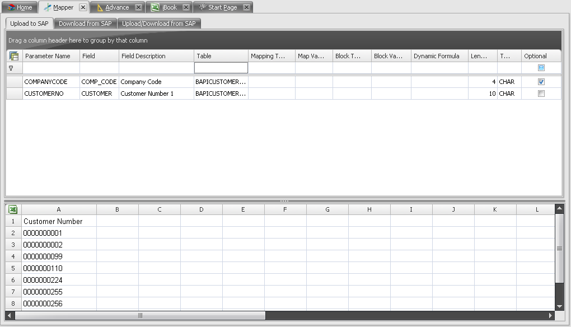Toggle Optional checkbox for COMPANYCODE row
571x327 pixels.
pyautogui.click(x=541, y=82)
